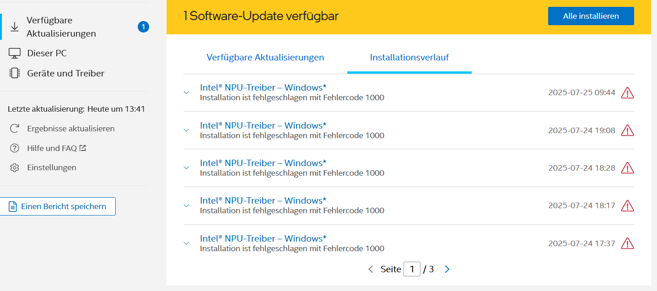Expand the 2025-07-25 09:44 NPU driver entry
Viewport: 657px width, 291px height.
186,92
